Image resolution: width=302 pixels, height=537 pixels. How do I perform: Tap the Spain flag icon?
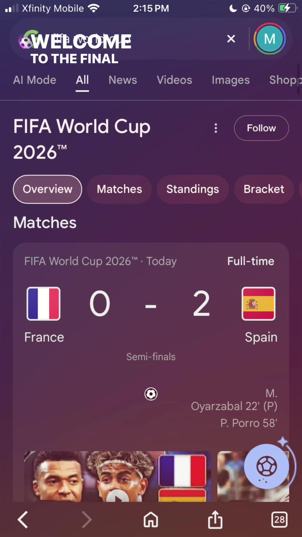(x=258, y=304)
